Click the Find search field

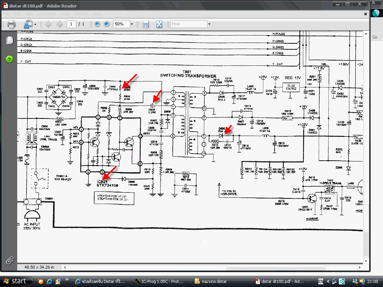pyautogui.click(x=189, y=24)
